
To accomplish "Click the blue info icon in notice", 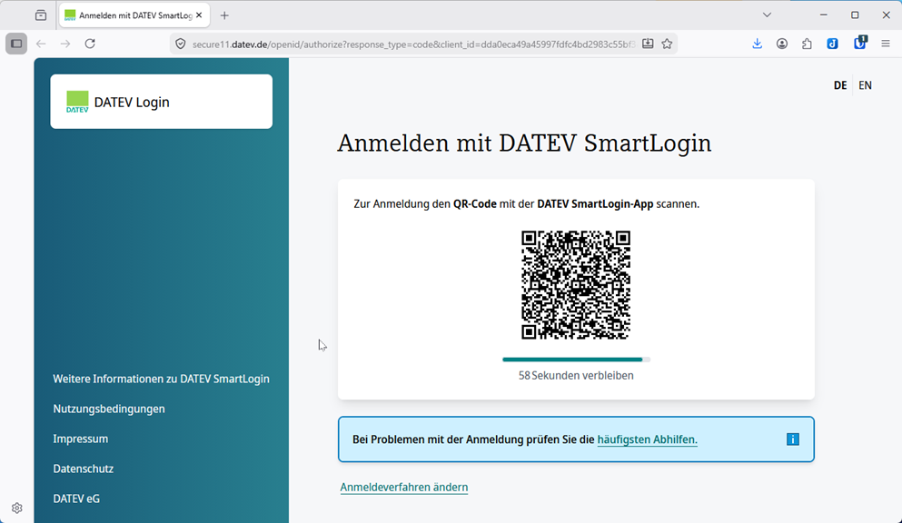I will click(x=793, y=439).
